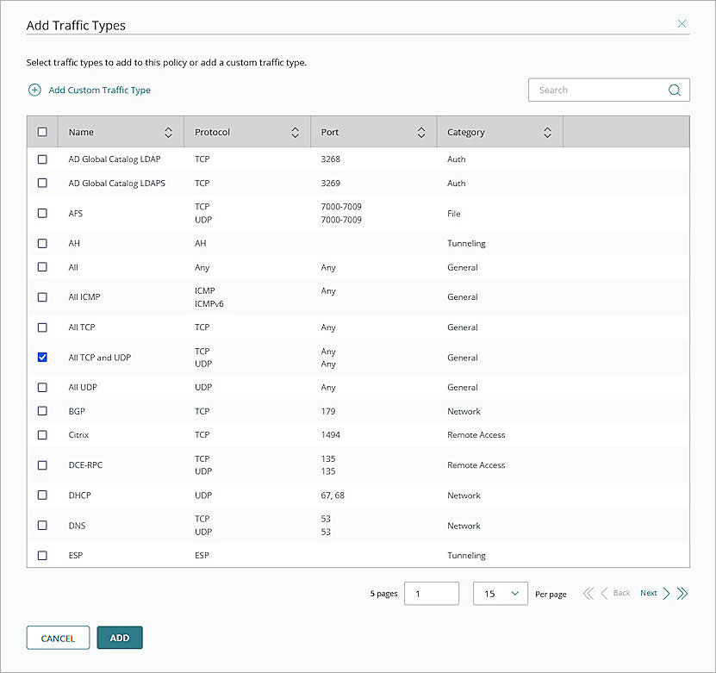The image size is (716, 673).
Task: Click the search magnifier icon
Action: [x=675, y=90]
